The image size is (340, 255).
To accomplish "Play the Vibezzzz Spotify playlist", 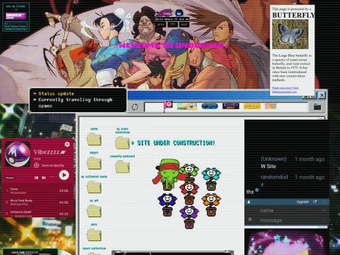I will (x=64, y=175).
